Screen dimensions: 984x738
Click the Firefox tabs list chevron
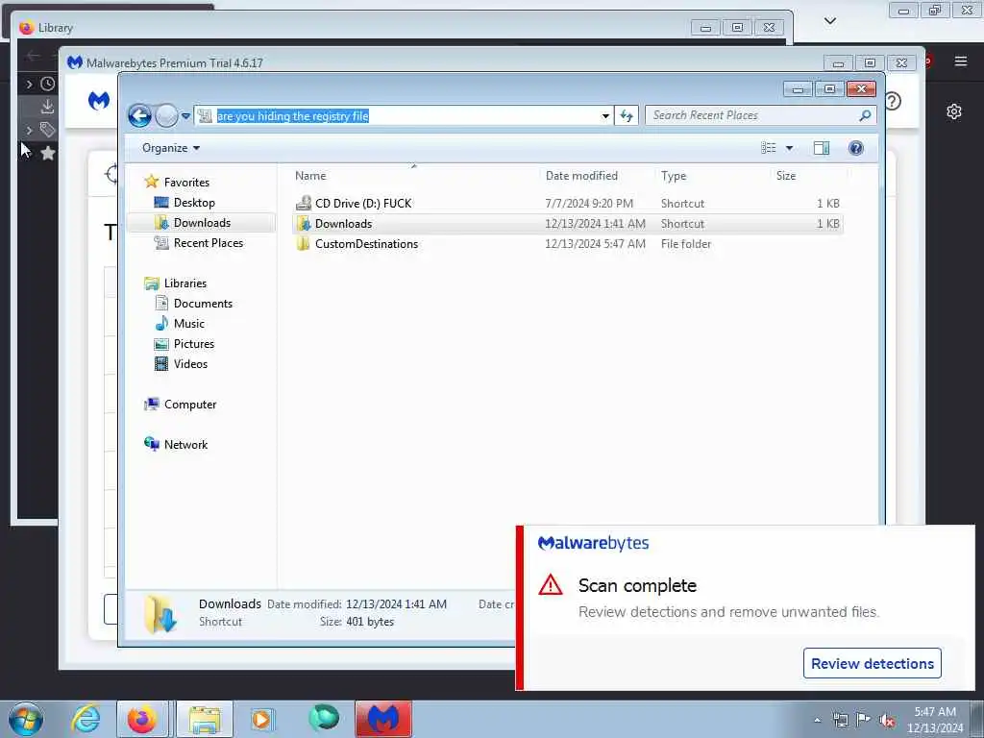tap(829, 21)
